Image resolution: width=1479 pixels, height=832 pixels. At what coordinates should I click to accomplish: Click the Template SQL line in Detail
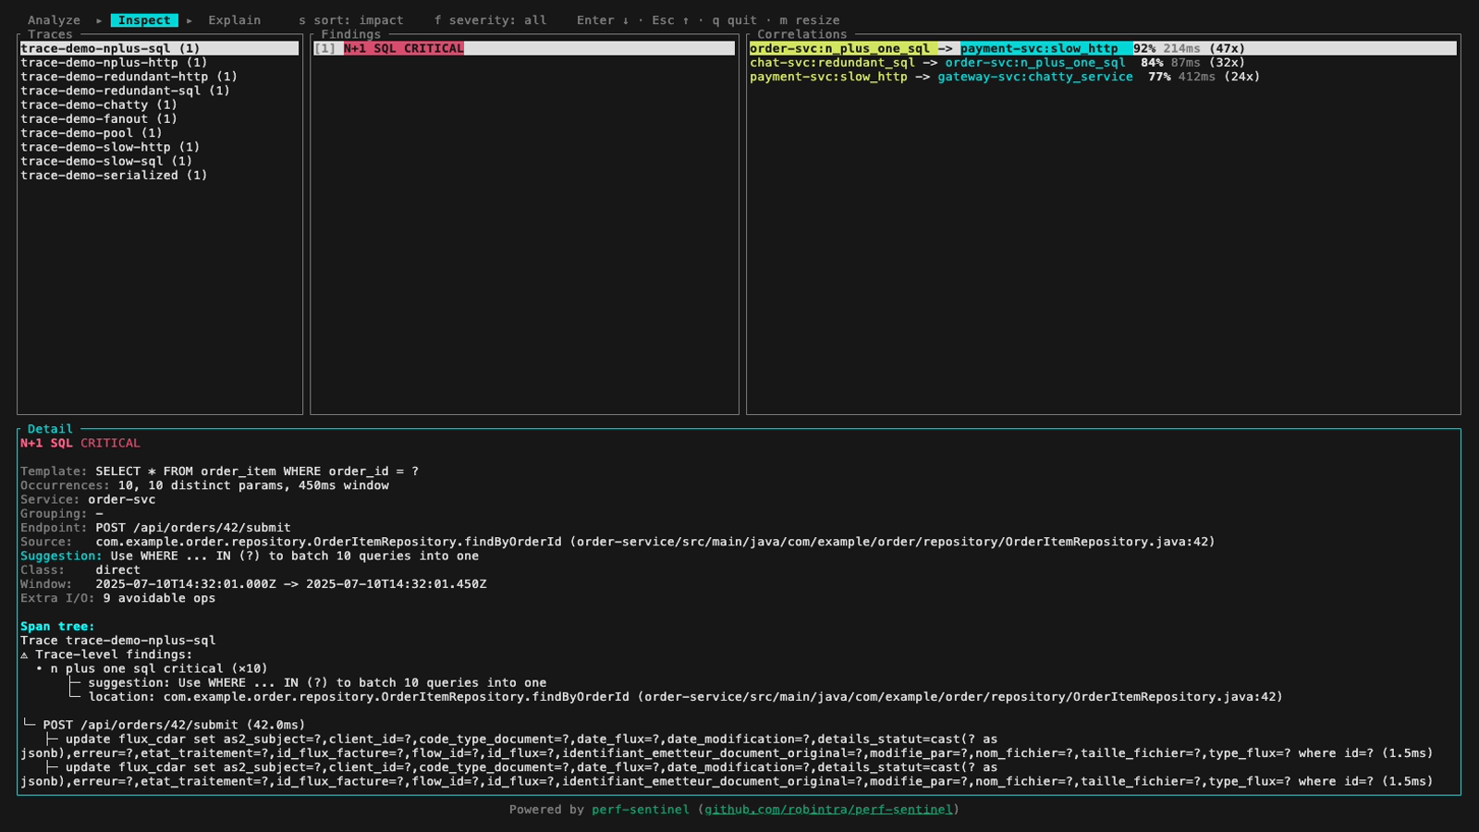[x=219, y=471]
